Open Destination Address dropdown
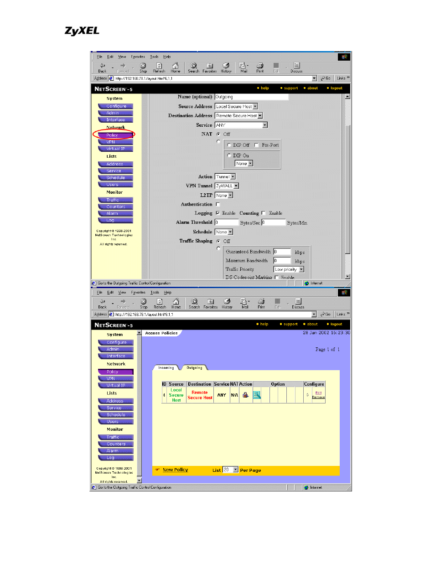435x563 pixels. point(238,116)
